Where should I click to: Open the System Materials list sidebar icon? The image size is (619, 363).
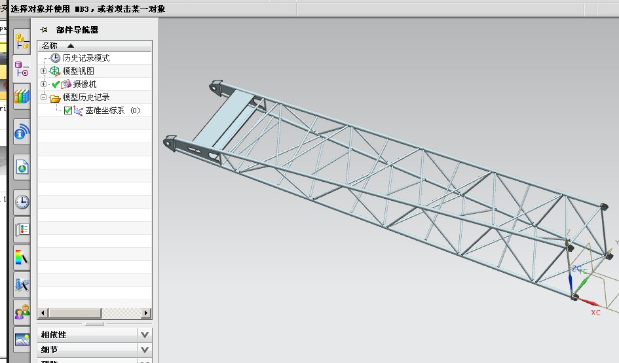click(22, 230)
